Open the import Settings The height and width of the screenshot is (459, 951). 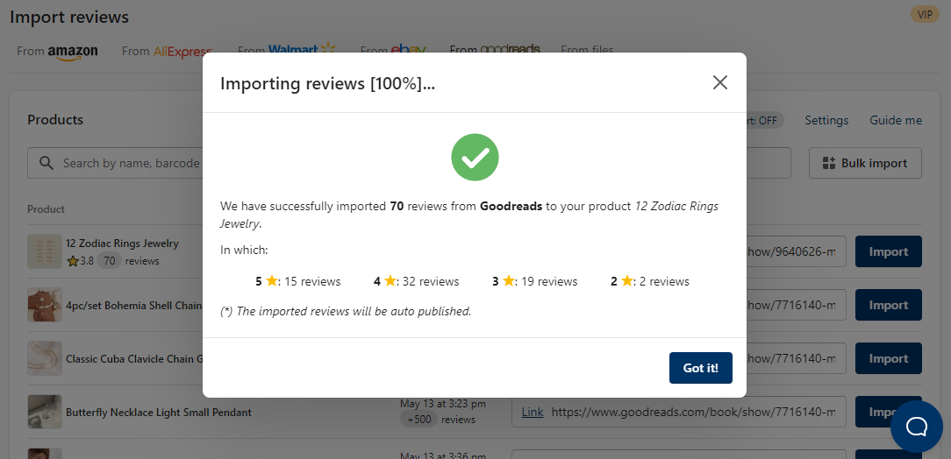coord(826,120)
